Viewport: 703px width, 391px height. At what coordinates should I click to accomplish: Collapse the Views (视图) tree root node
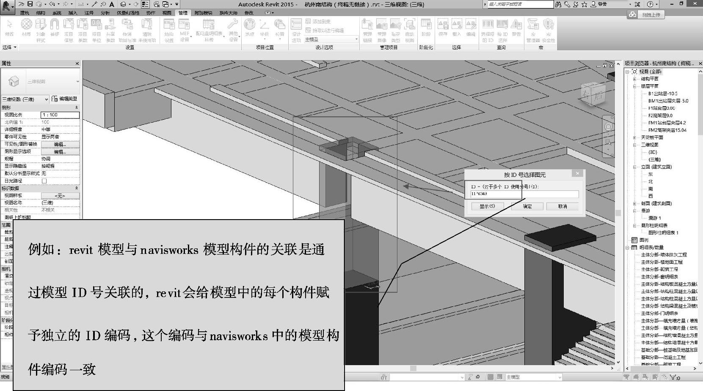[x=628, y=72]
